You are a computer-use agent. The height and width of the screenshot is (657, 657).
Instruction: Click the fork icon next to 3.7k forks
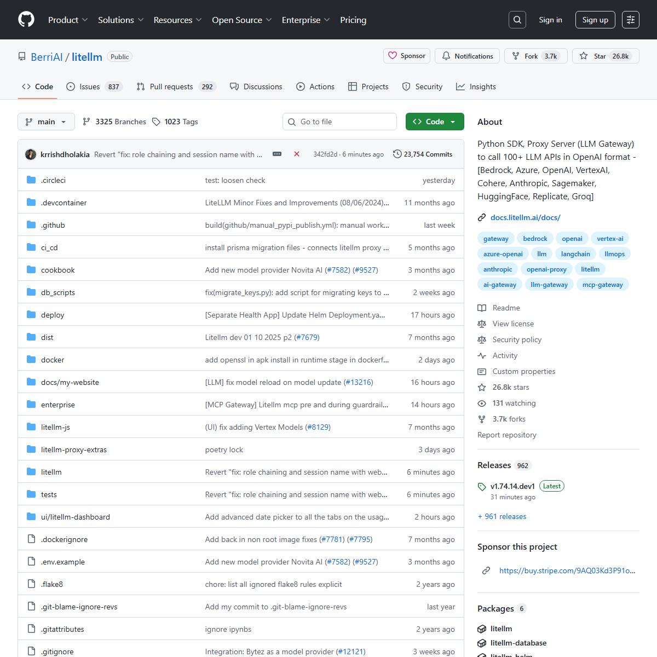482,419
